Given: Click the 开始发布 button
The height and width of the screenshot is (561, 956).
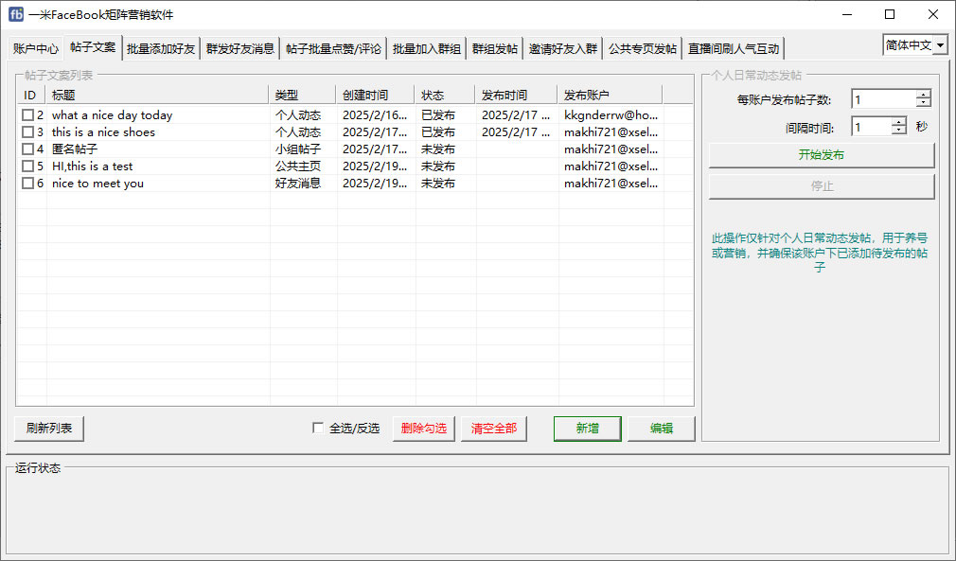Looking at the screenshot, I should 822,155.
